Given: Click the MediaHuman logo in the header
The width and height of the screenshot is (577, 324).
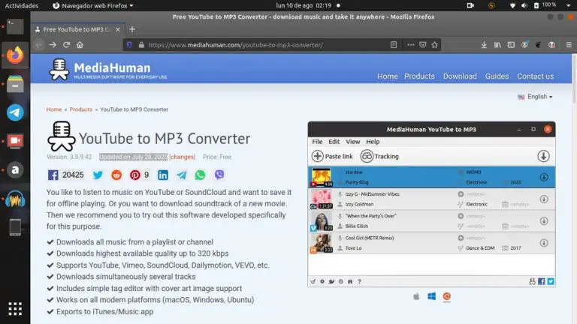Looking at the screenshot, I should (x=108, y=70).
